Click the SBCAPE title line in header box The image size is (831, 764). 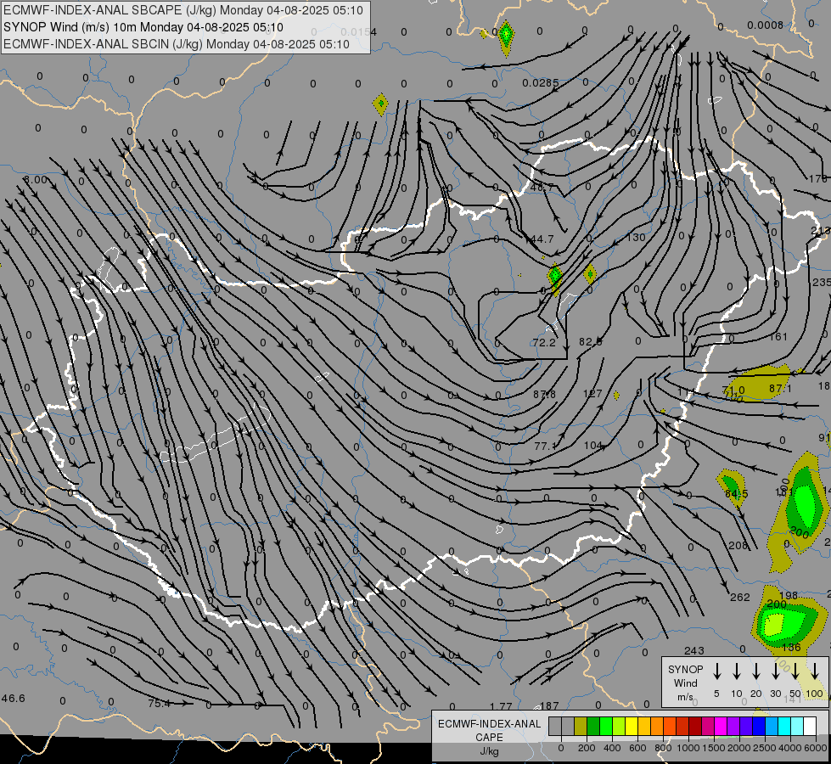(x=183, y=10)
